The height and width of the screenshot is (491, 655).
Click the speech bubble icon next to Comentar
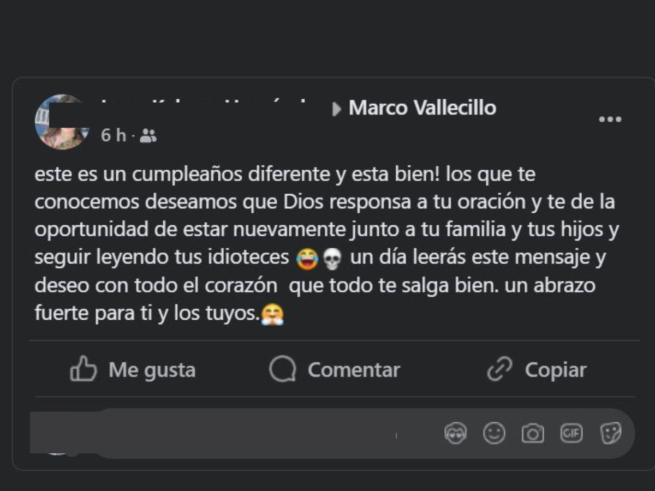coord(282,369)
